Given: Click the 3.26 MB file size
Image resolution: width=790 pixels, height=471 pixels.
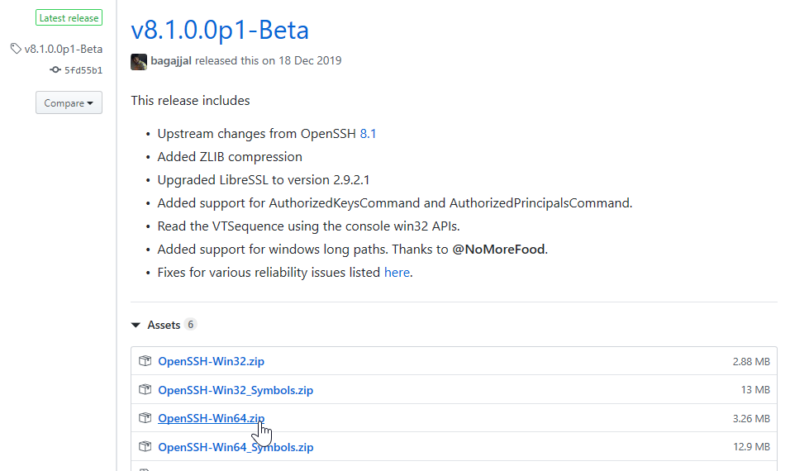Looking at the screenshot, I should 751,418.
